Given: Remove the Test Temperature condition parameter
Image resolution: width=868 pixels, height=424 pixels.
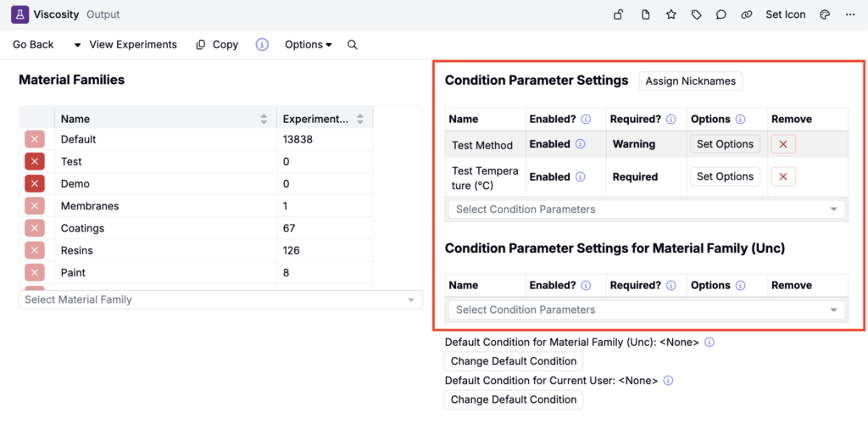Looking at the screenshot, I should [x=783, y=176].
